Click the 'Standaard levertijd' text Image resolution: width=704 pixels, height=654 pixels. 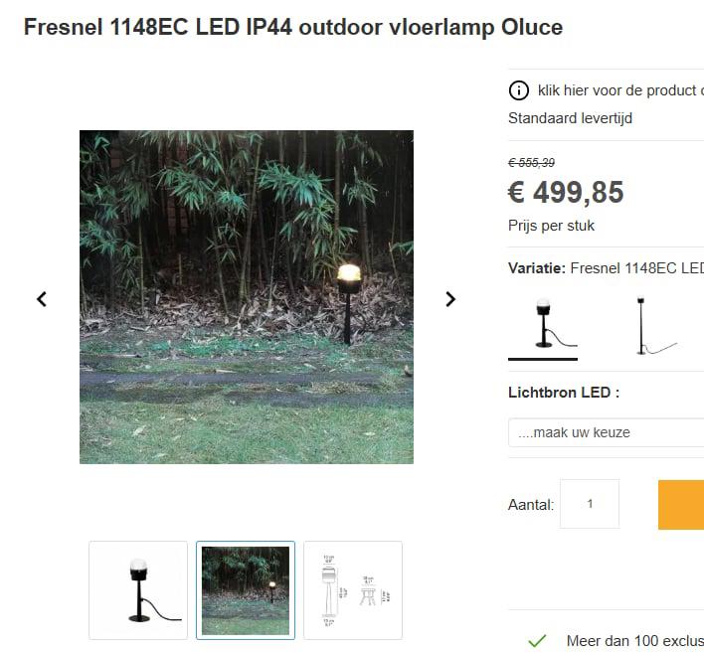pos(570,118)
